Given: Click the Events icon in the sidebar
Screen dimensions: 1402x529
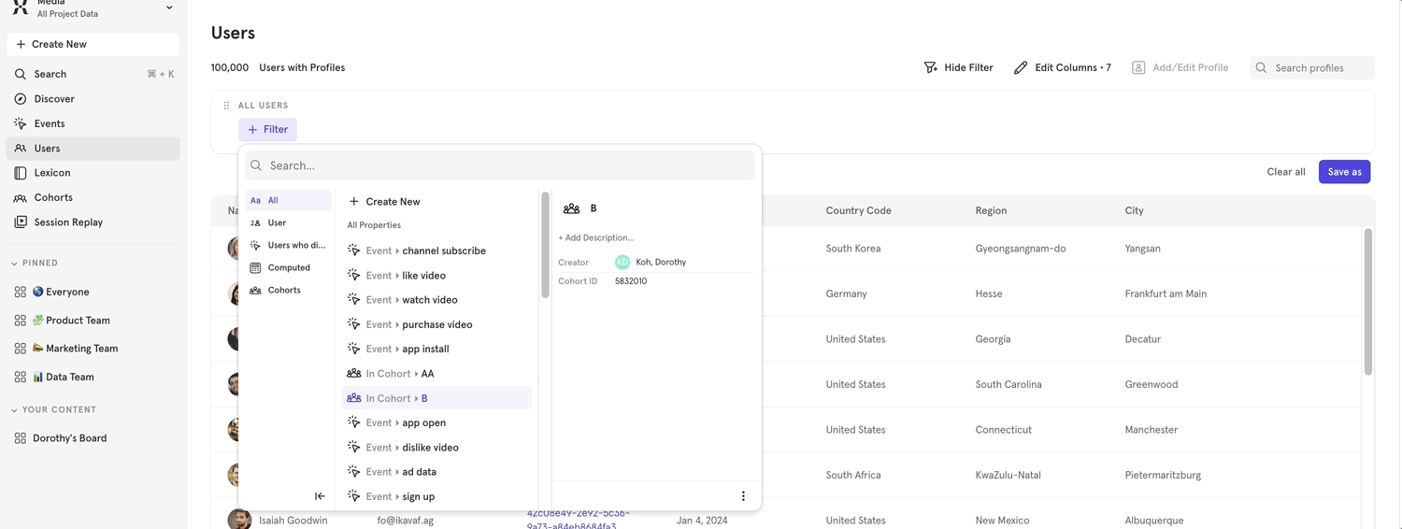Looking at the screenshot, I should [x=21, y=123].
